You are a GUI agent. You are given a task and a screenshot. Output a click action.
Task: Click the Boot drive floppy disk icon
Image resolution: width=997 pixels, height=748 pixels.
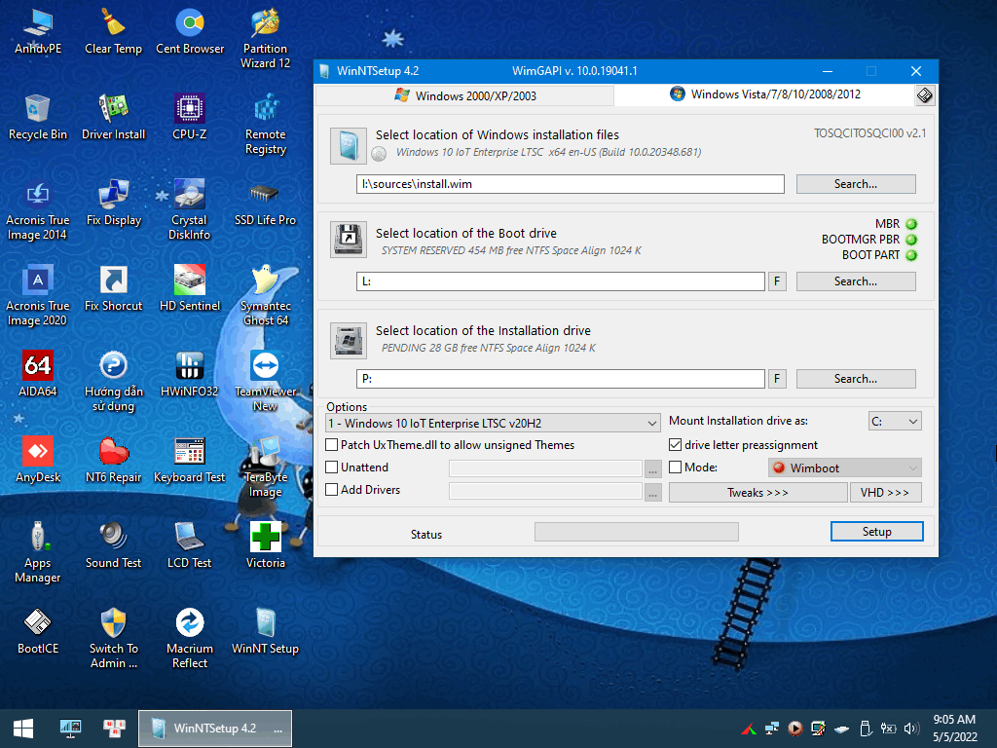pyautogui.click(x=349, y=240)
